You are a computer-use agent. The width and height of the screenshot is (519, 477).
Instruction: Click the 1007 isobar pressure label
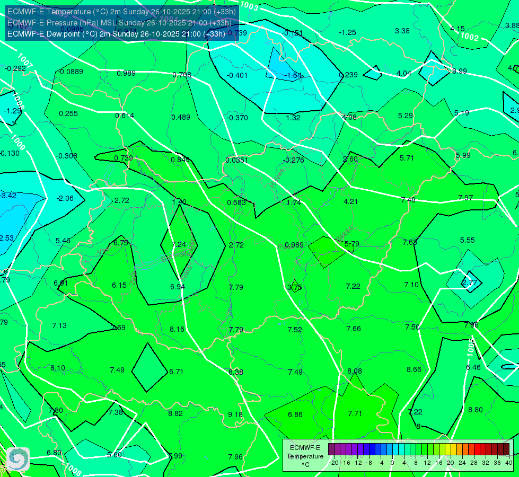[25, 60]
